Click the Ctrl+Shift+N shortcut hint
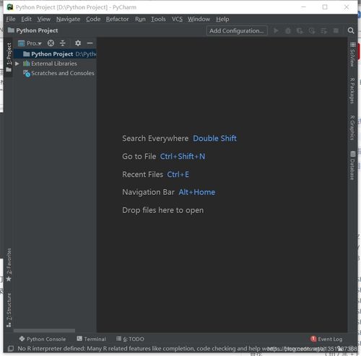The image size is (361, 356). tap(183, 157)
